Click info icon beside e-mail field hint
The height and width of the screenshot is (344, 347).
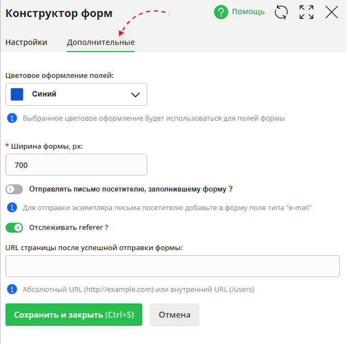[x=11, y=208]
